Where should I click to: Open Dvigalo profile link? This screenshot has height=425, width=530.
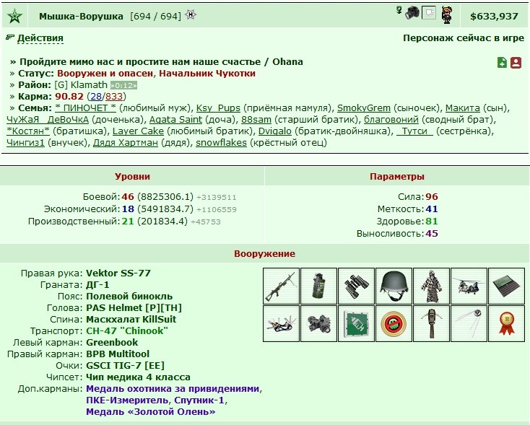click(275, 131)
